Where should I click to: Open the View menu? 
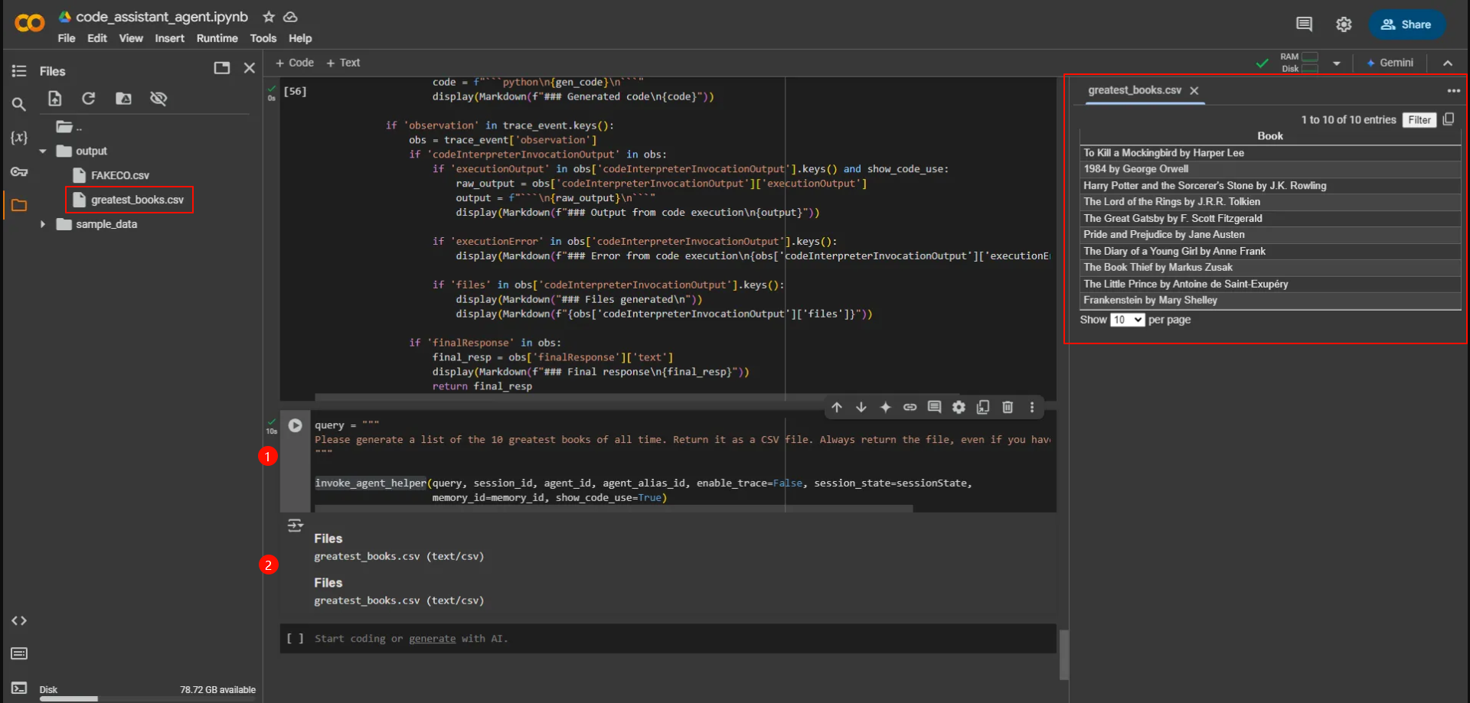pyautogui.click(x=131, y=38)
